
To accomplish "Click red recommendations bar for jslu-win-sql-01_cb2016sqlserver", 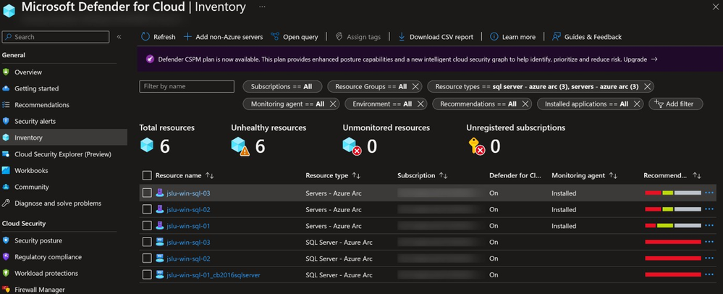I will [x=673, y=275].
